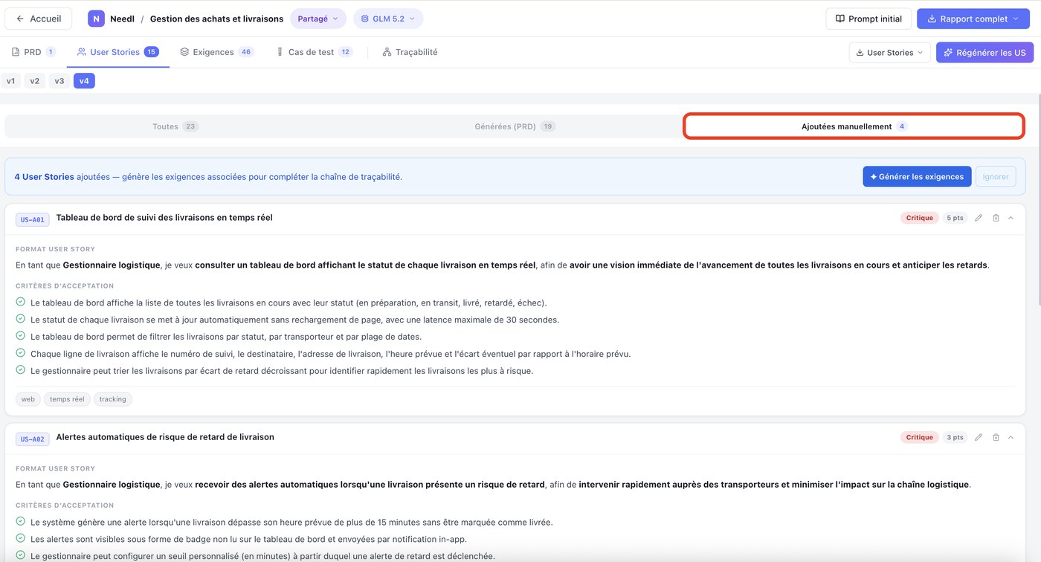Click the 'tracking' tag

[x=113, y=399]
